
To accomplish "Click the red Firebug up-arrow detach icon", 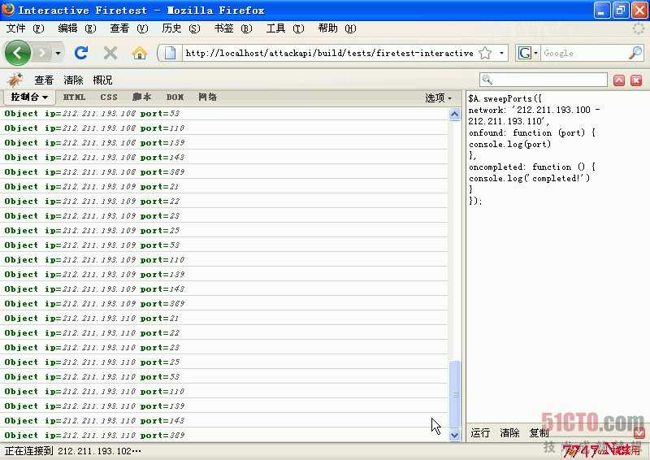I will pos(619,80).
